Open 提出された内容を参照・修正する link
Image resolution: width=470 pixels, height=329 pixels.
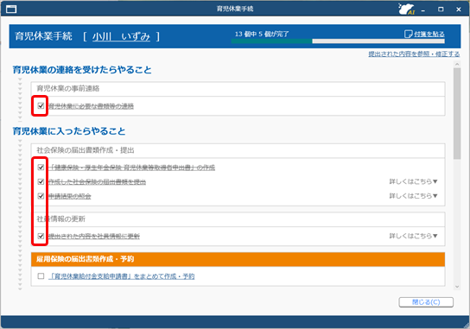point(414,54)
